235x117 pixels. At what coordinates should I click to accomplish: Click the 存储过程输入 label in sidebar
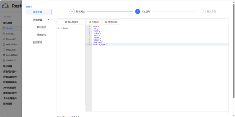(x=12, y=44)
